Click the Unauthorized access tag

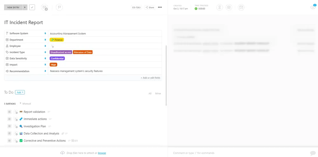(x=61, y=52)
